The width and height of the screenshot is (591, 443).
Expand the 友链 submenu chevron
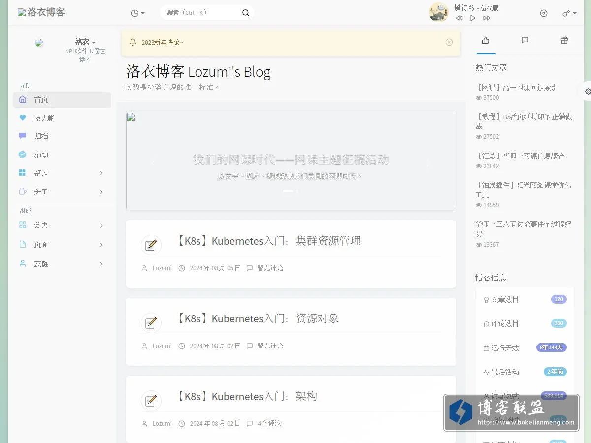tap(101, 264)
